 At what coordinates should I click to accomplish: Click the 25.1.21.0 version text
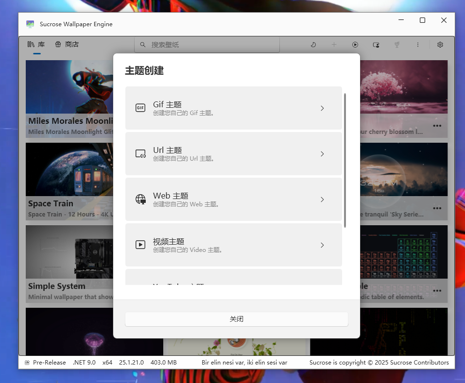pyautogui.click(x=131, y=363)
